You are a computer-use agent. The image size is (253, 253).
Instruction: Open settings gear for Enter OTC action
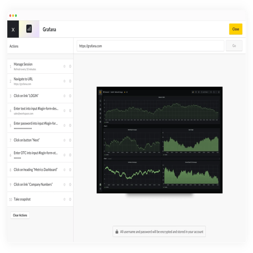click(65, 155)
